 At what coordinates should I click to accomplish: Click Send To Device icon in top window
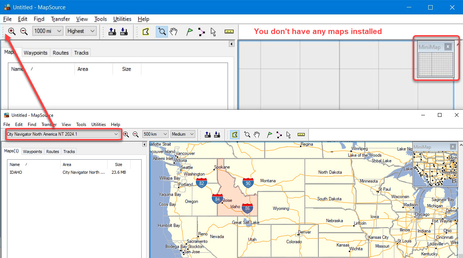click(x=112, y=31)
